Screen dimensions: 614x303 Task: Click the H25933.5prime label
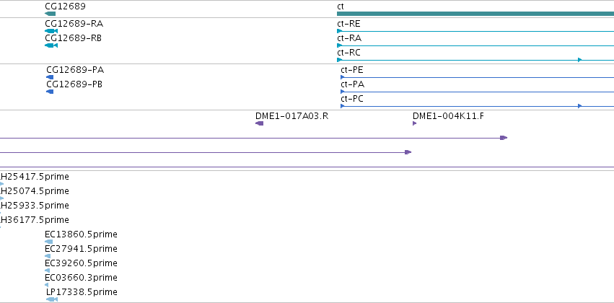(35, 206)
